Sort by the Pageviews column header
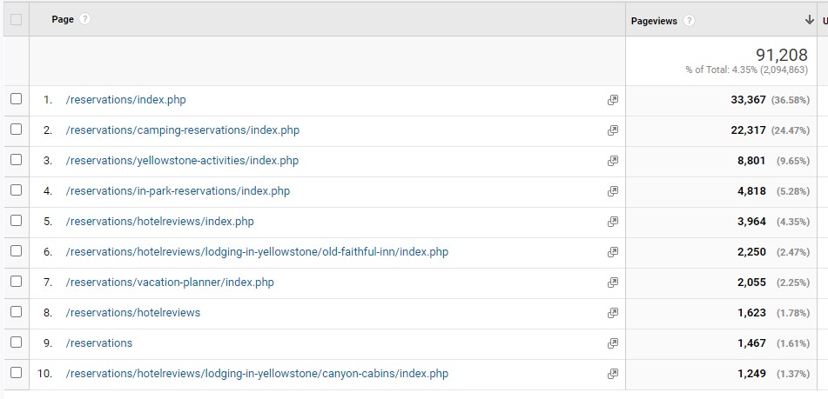The width and height of the screenshot is (828, 399). 653,21
